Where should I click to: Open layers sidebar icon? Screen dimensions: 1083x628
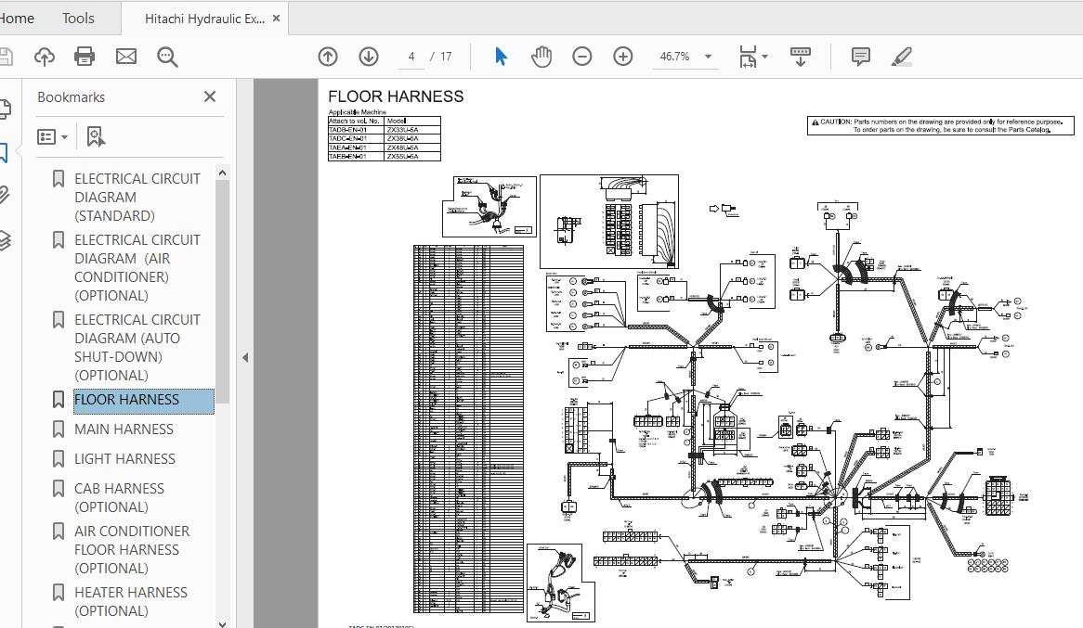[5, 240]
